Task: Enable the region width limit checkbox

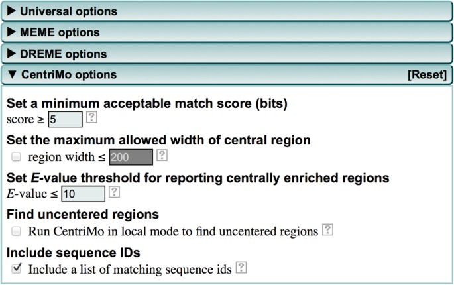Action: (x=16, y=157)
